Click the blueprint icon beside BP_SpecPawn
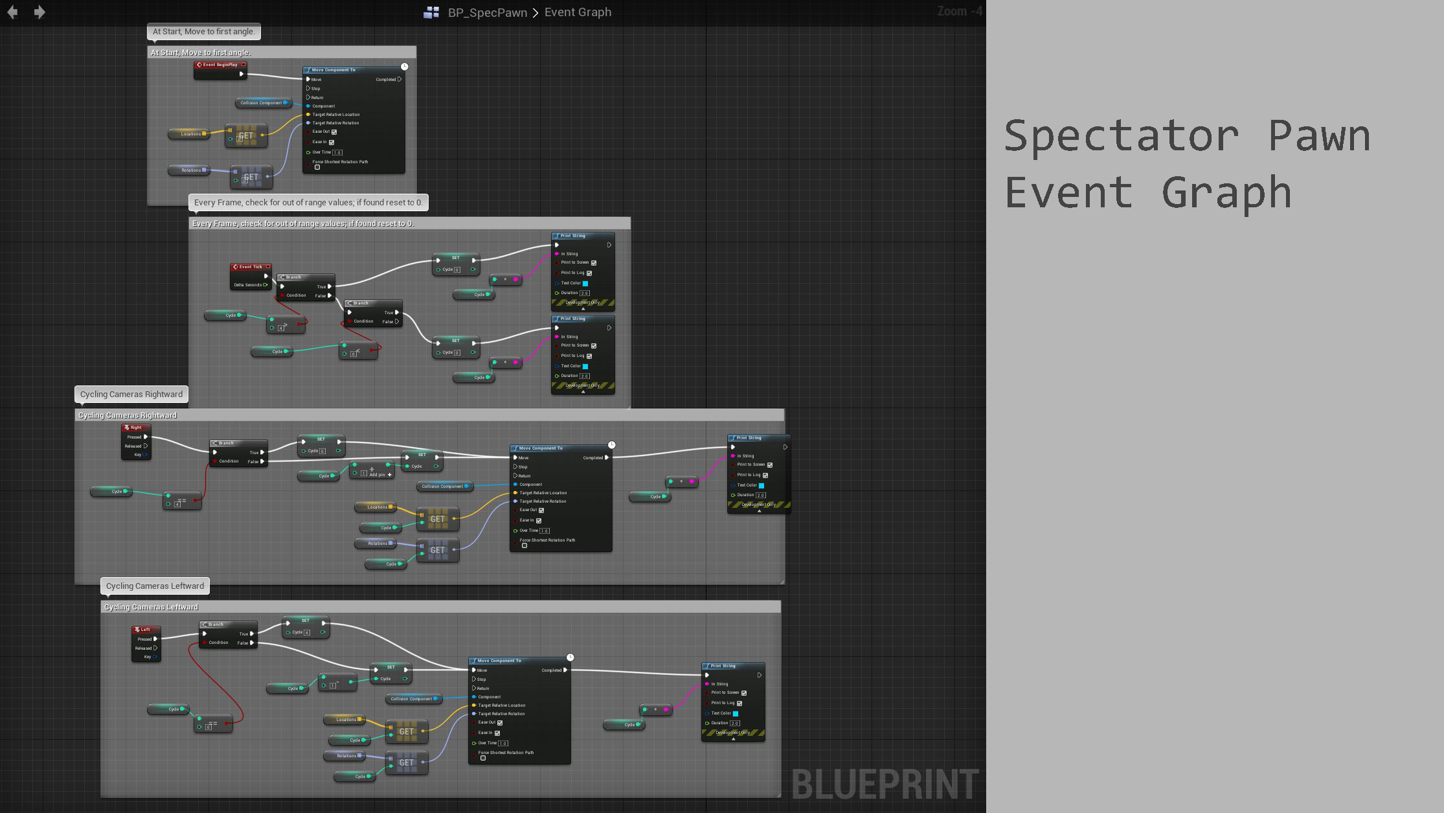 coord(431,12)
